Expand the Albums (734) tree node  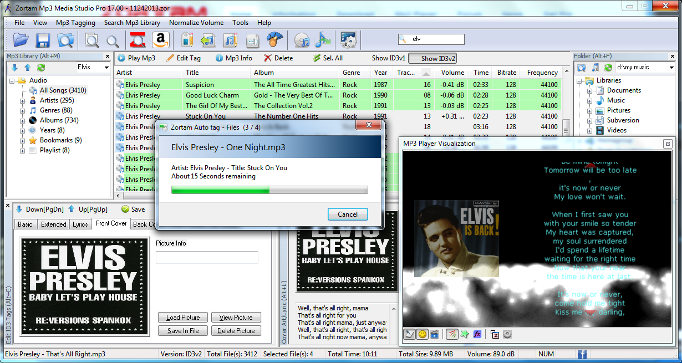[x=23, y=121]
